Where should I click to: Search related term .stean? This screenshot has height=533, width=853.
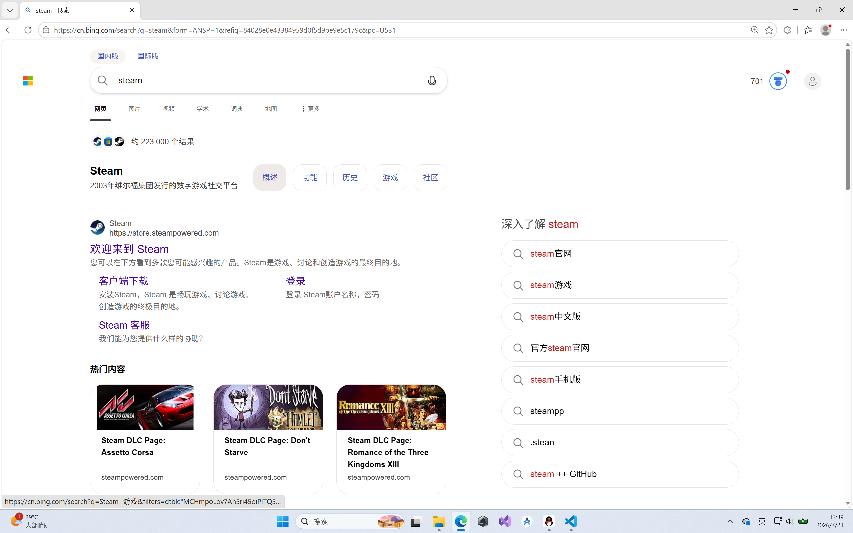pyautogui.click(x=620, y=442)
